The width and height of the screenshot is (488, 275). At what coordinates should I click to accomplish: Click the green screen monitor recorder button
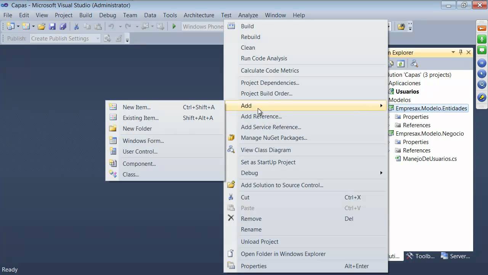pyautogui.click(x=482, y=50)
